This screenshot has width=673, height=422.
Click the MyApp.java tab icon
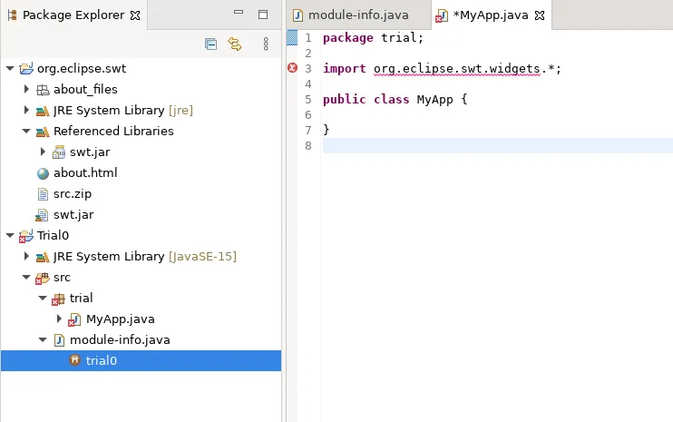(x=442, y=16)
